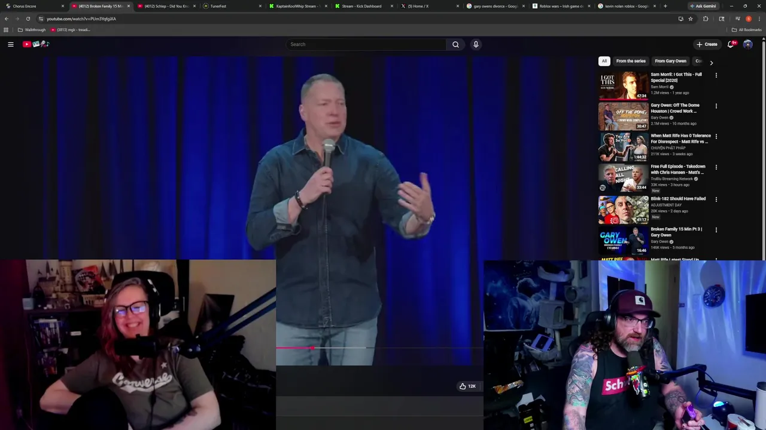The width and height of the screenshot is (766, 430).
Task: Bookmark this page with star icon
Action: tap(691, 19)
